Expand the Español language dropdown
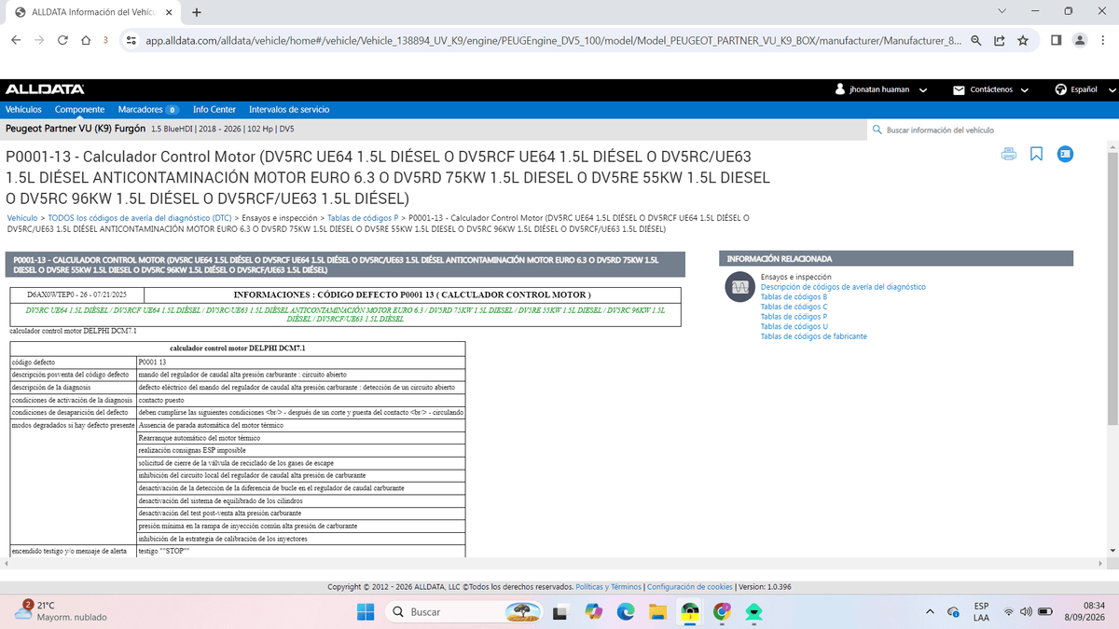Screen dimensions: 1119x629 (x=1112, y=90)
